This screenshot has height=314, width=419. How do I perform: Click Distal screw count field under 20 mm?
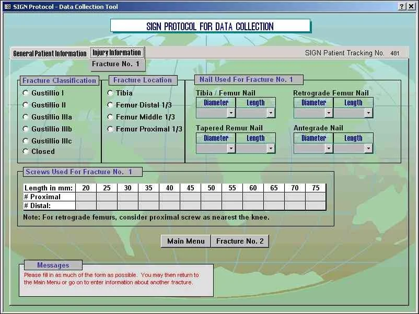[x=86, y=206]
